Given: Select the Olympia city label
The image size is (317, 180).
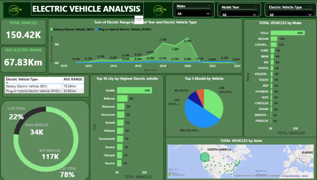Looking at the screenshot, I should [109, 155].
